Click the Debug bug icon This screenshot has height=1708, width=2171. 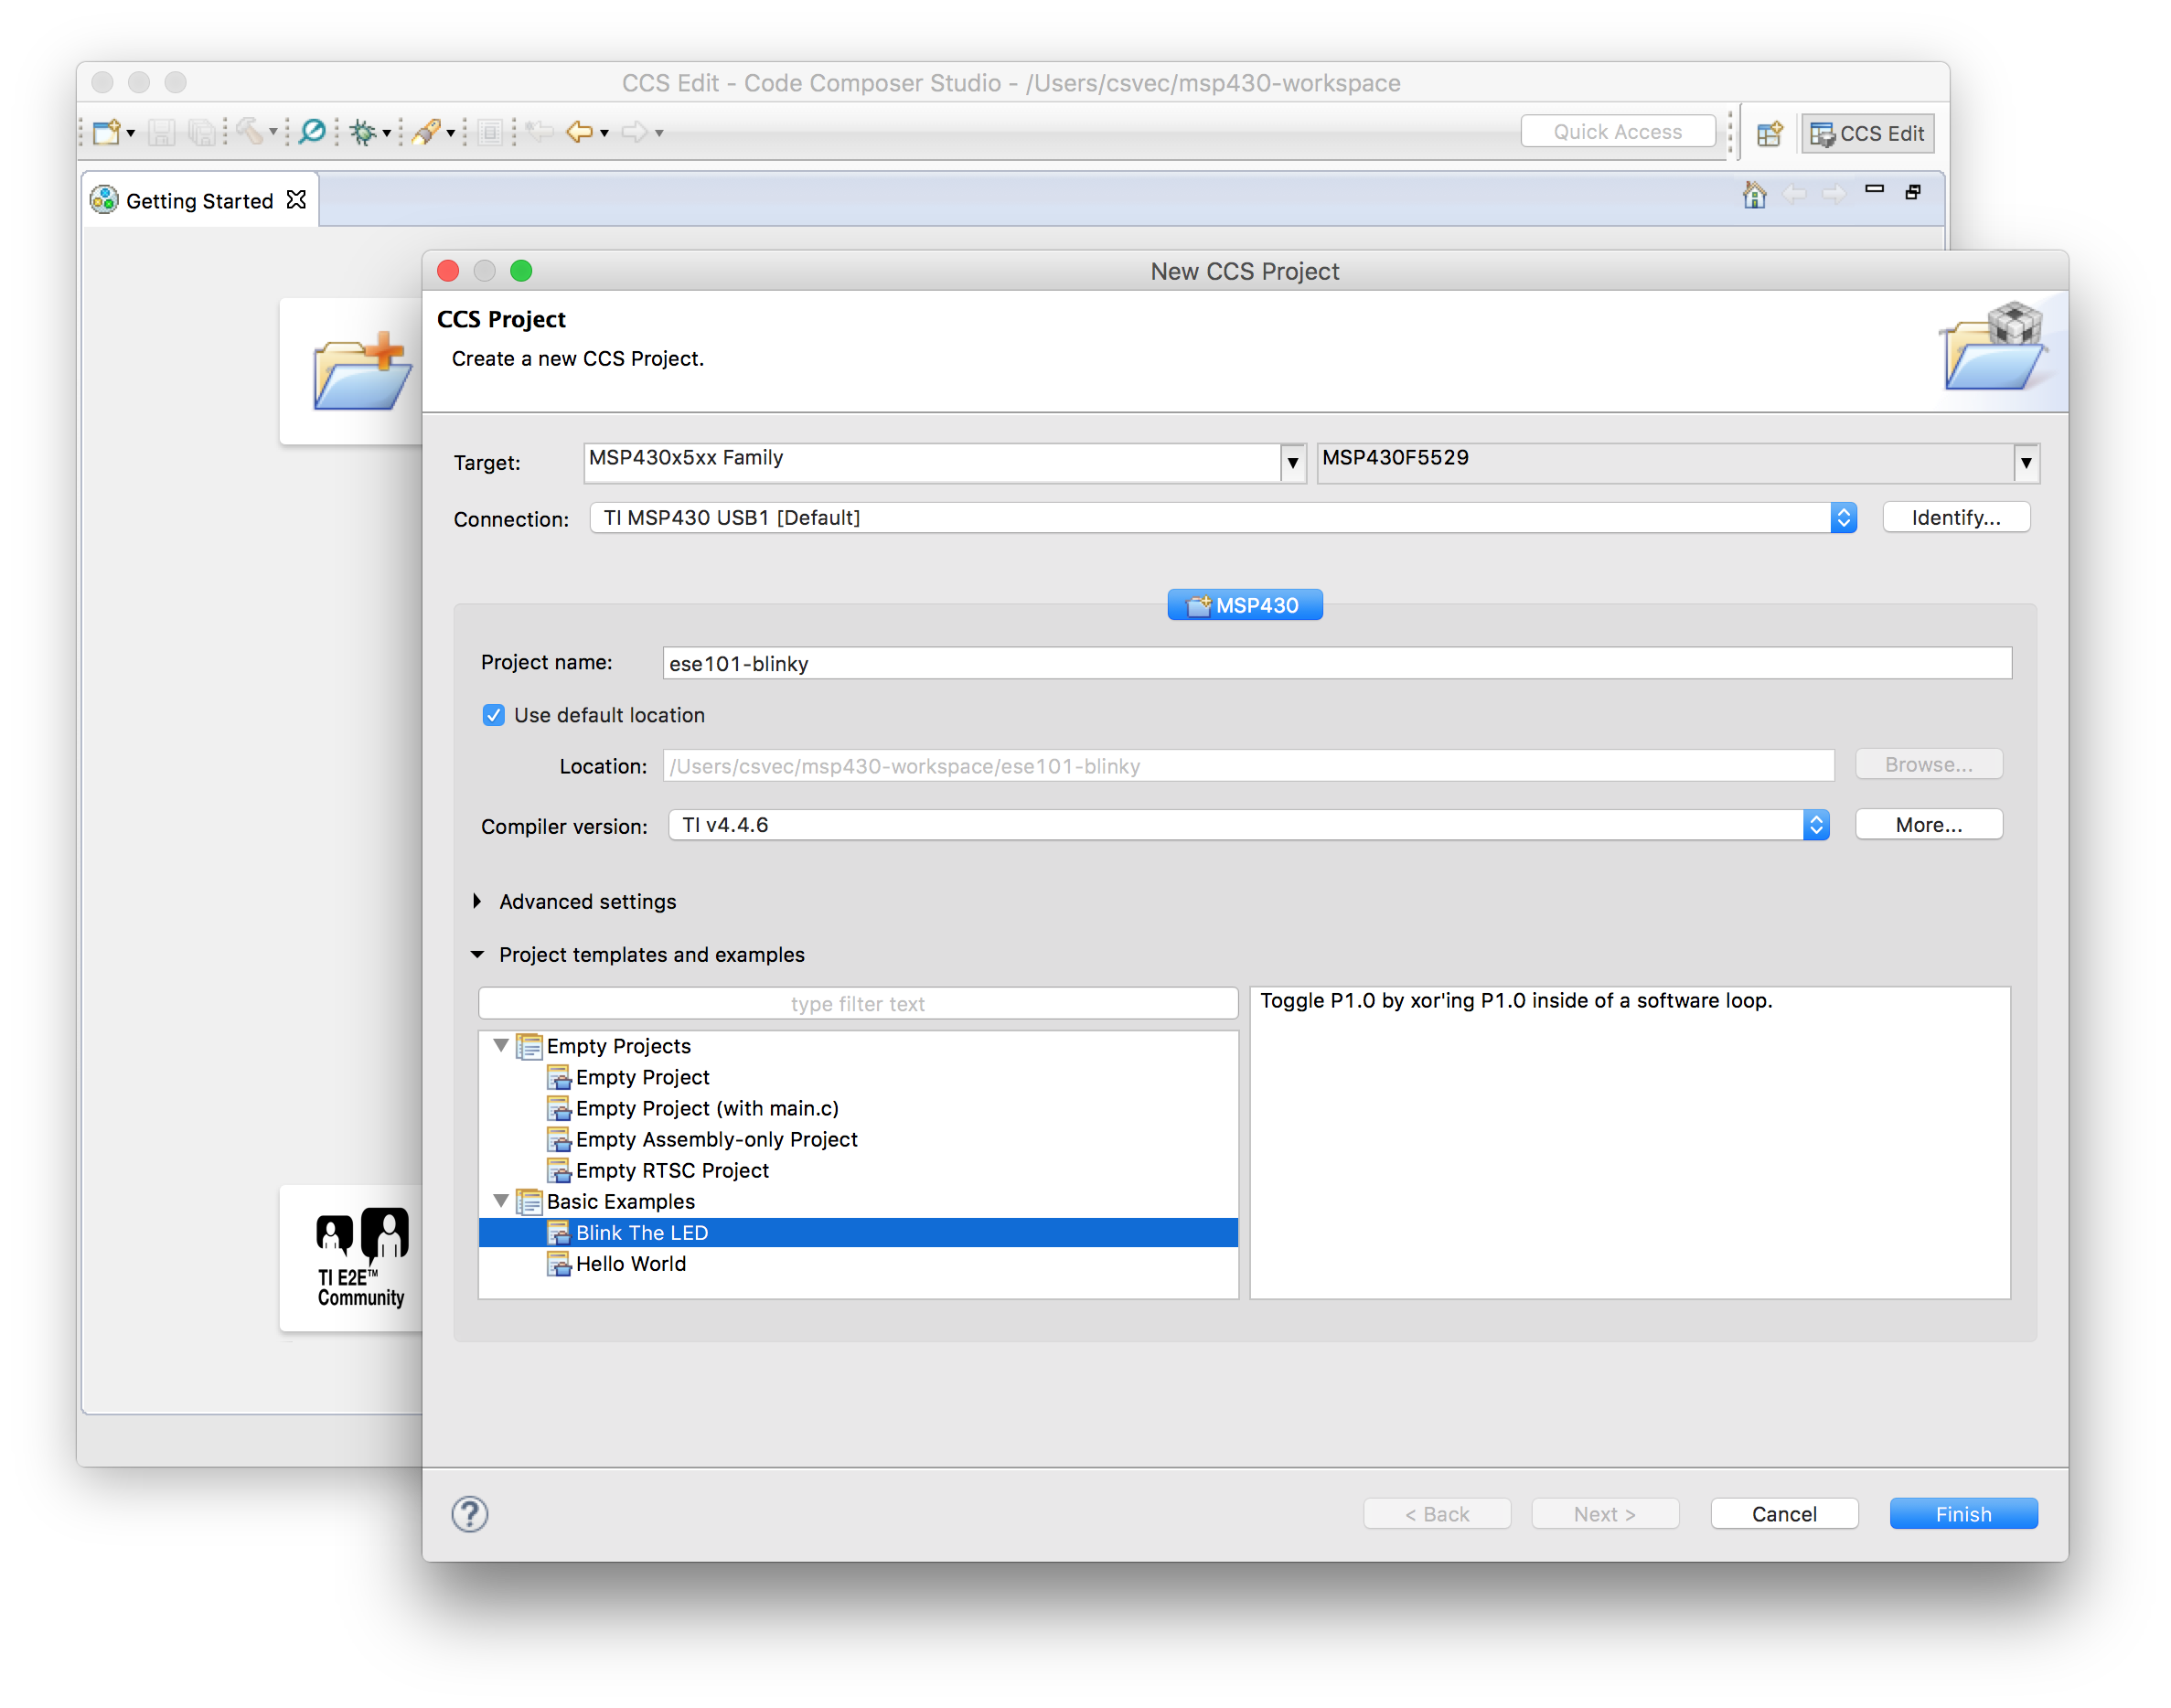tap(363, 132)
